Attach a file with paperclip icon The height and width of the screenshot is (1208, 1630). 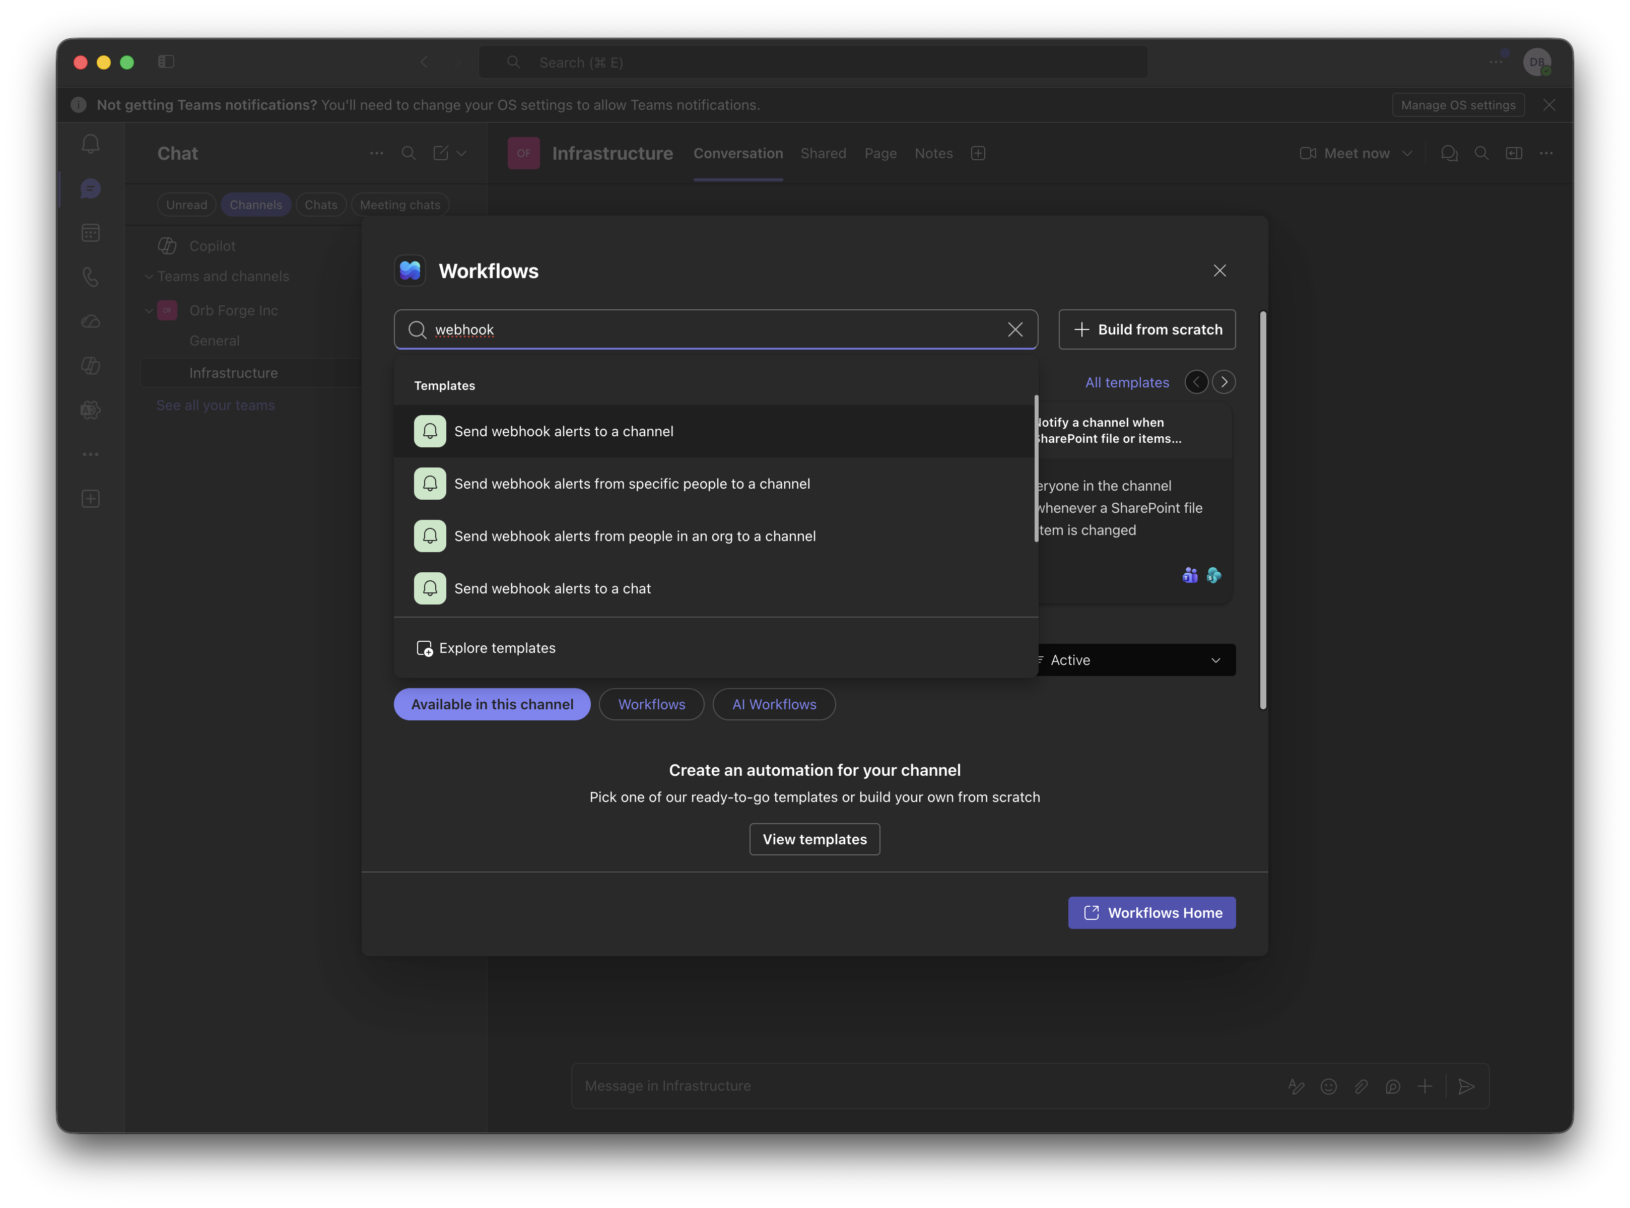pos(1361,1087)
